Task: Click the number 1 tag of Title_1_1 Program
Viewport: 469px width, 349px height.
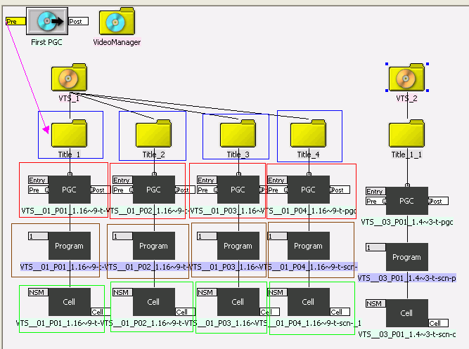Action: click(375, 247)
